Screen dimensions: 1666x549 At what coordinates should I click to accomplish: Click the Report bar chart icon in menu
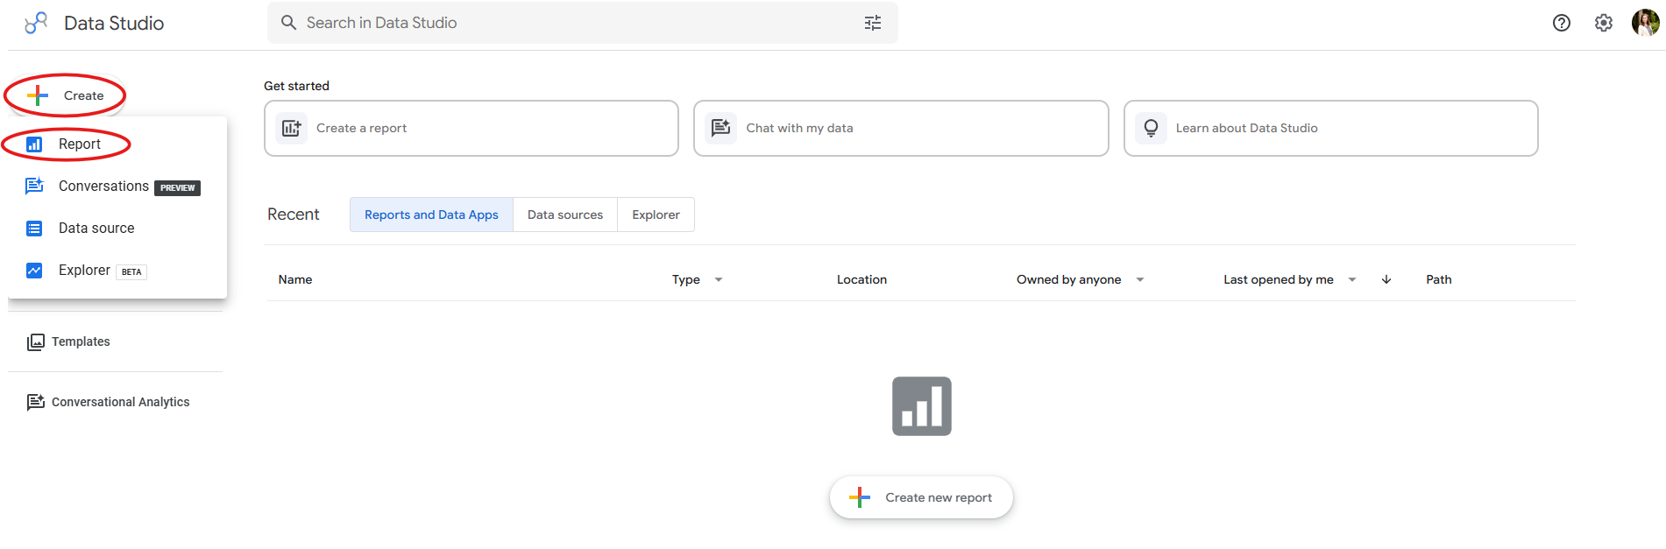(x=34, y=144)
